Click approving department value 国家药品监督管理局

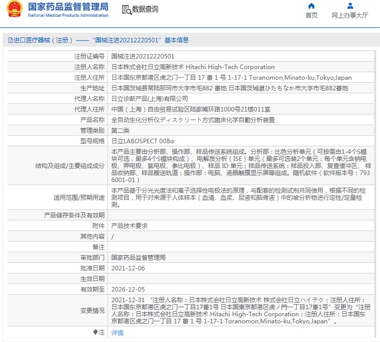pos(138,257)
